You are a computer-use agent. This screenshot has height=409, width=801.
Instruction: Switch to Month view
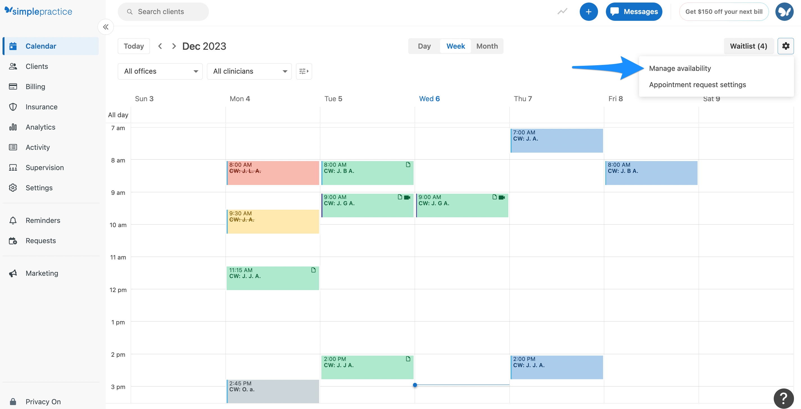click(x=487, y=46)
